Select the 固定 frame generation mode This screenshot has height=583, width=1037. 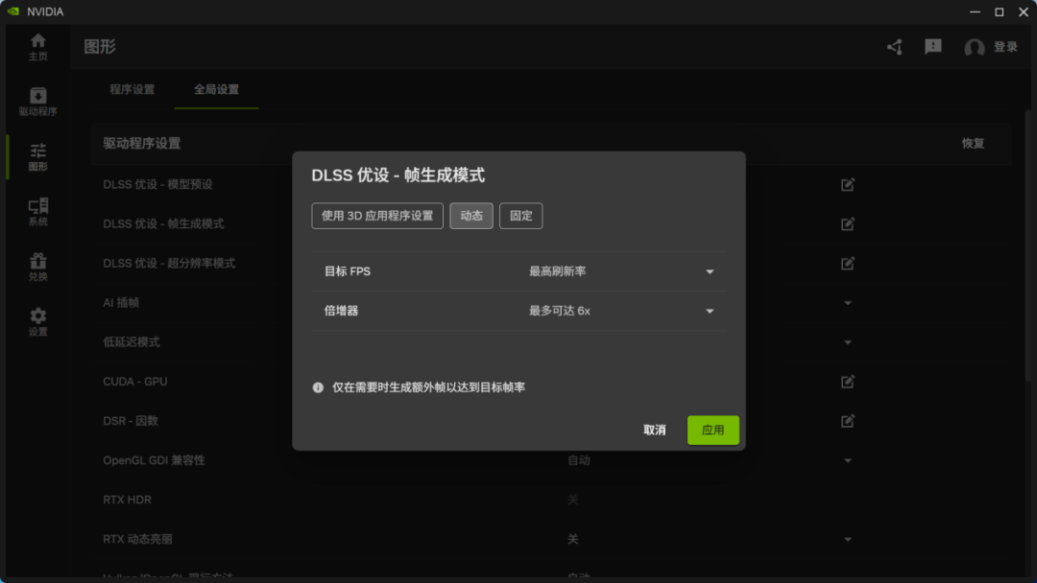tap(520, 216)
